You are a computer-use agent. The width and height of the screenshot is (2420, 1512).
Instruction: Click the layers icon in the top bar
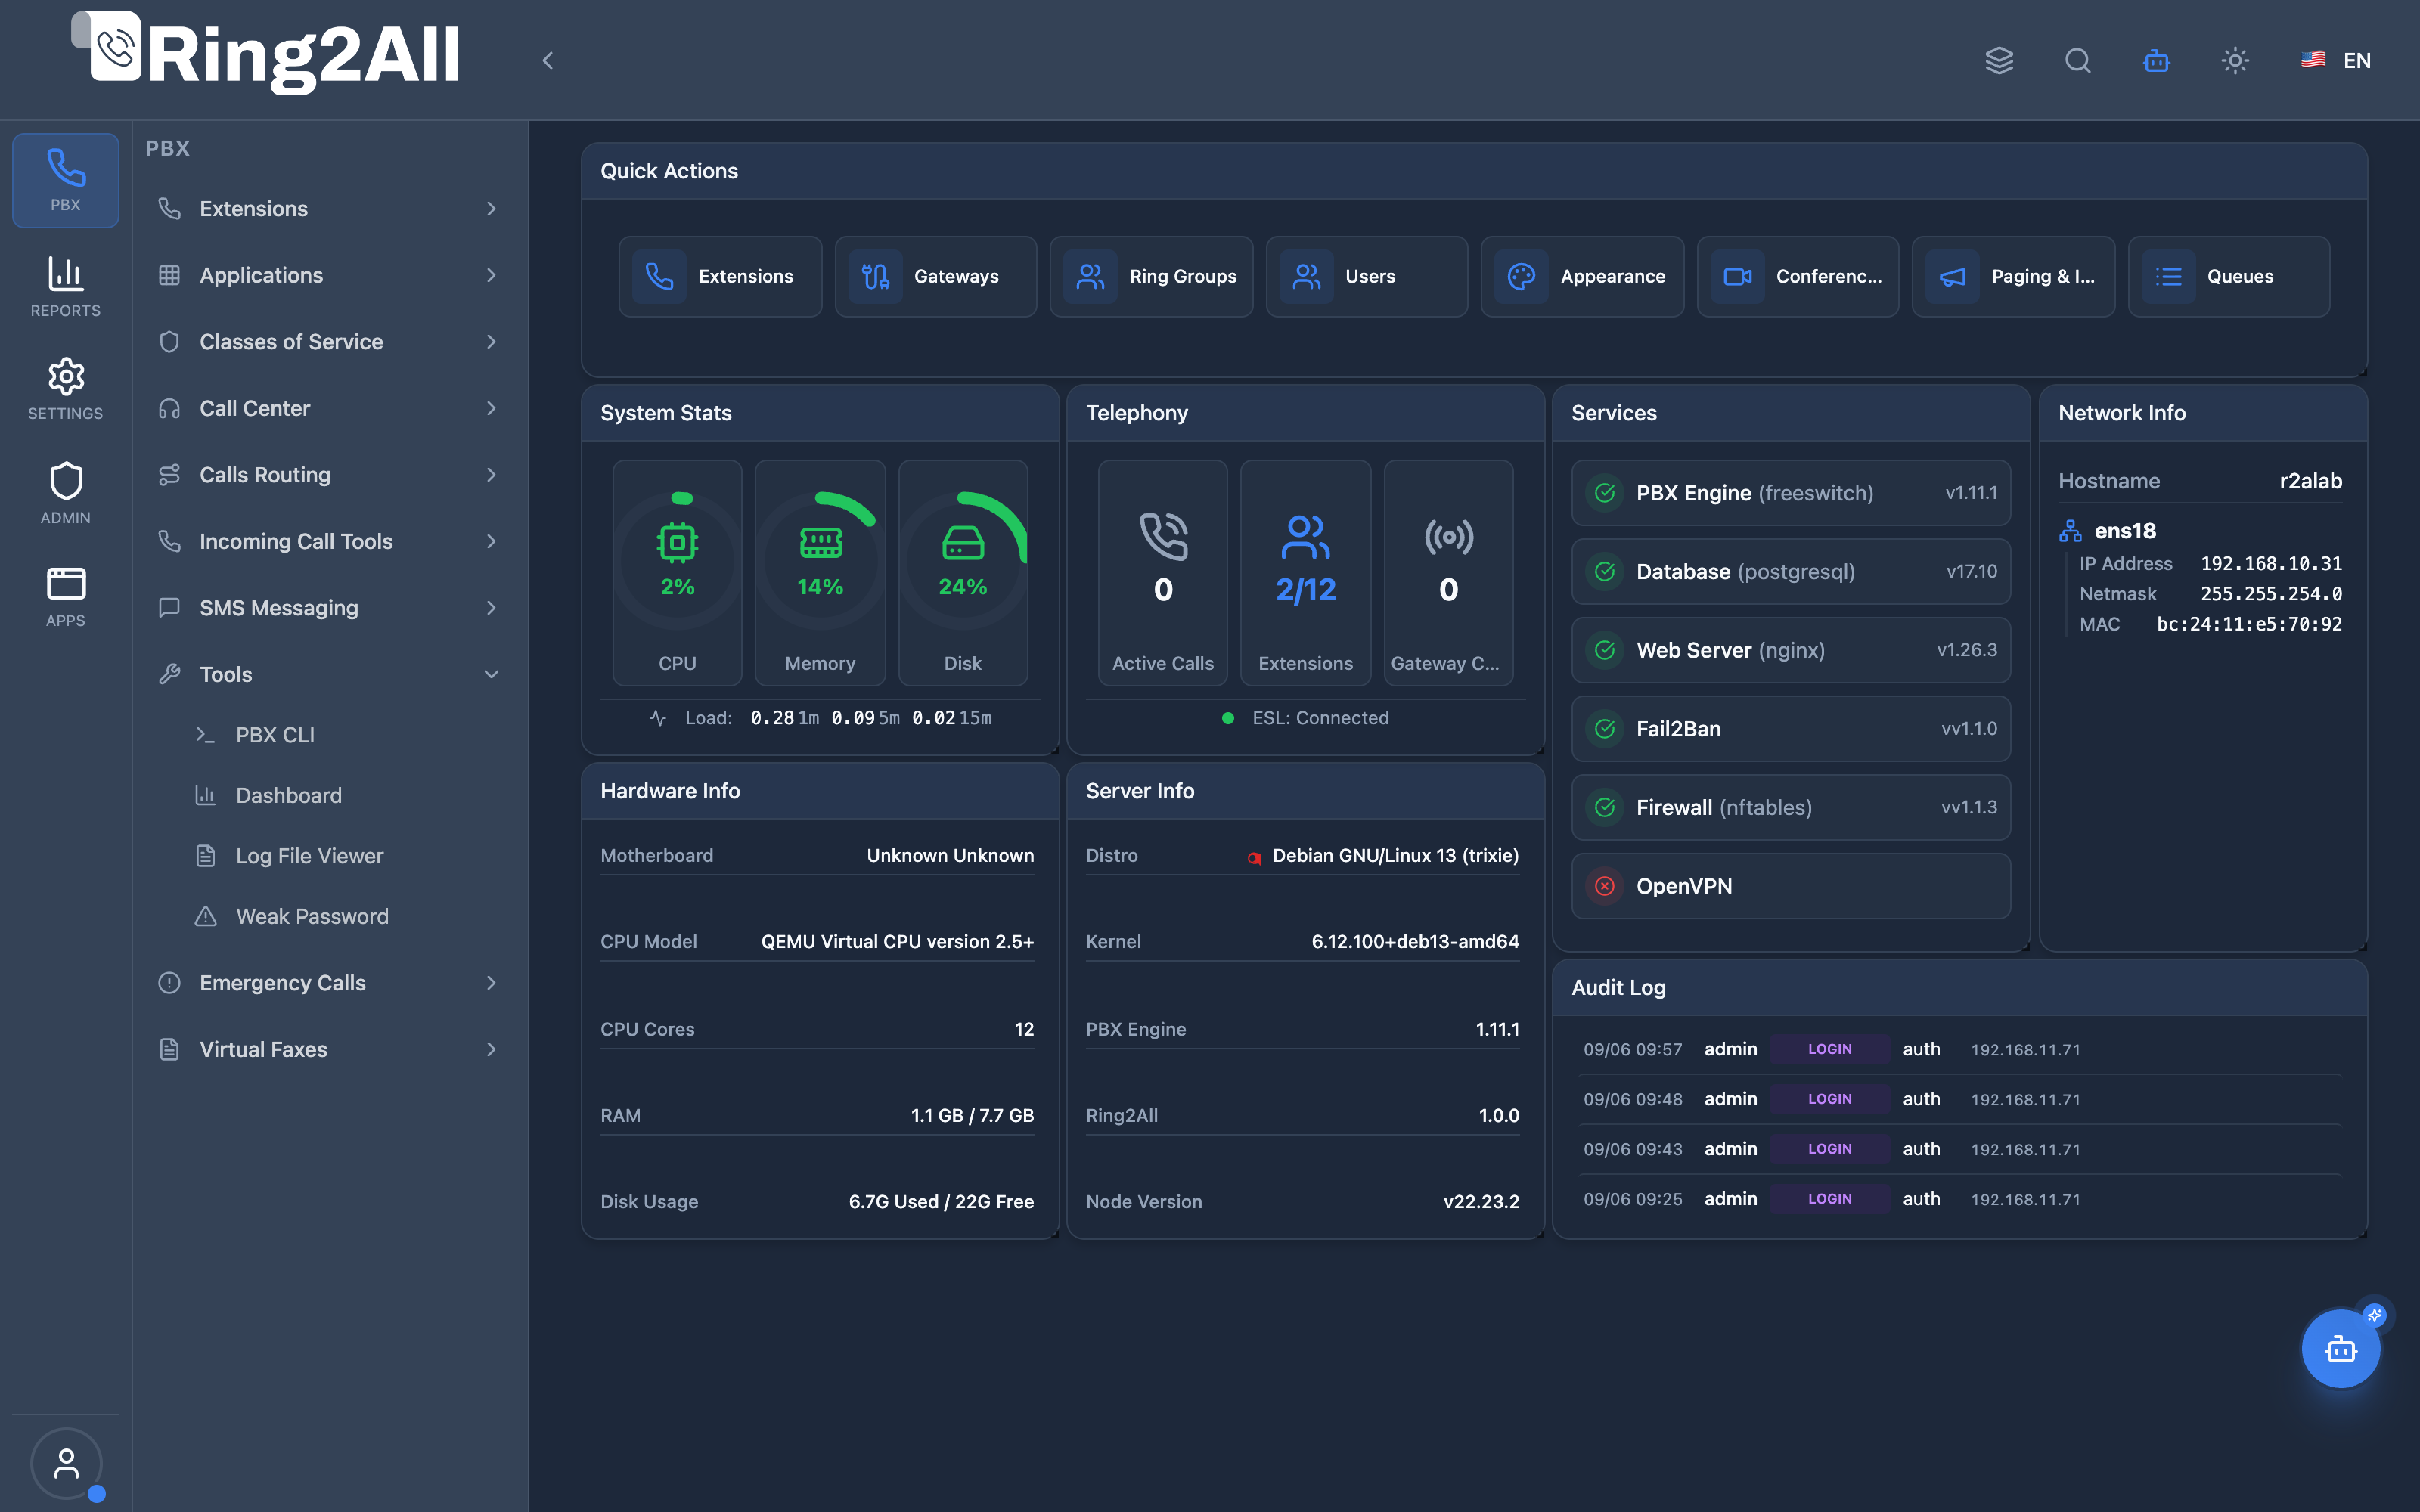coord(1999,61)
